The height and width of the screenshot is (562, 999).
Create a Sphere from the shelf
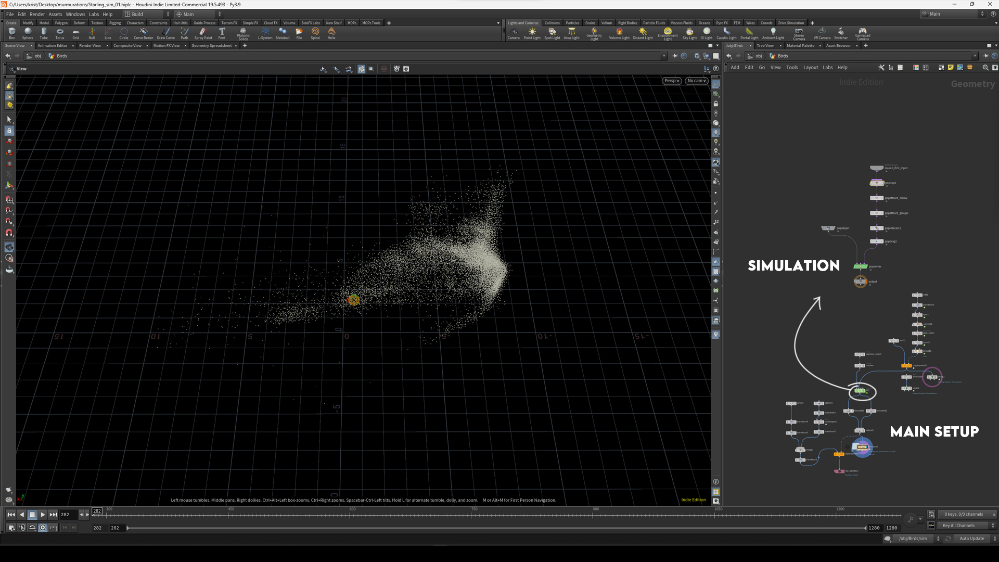pos(28,33)
